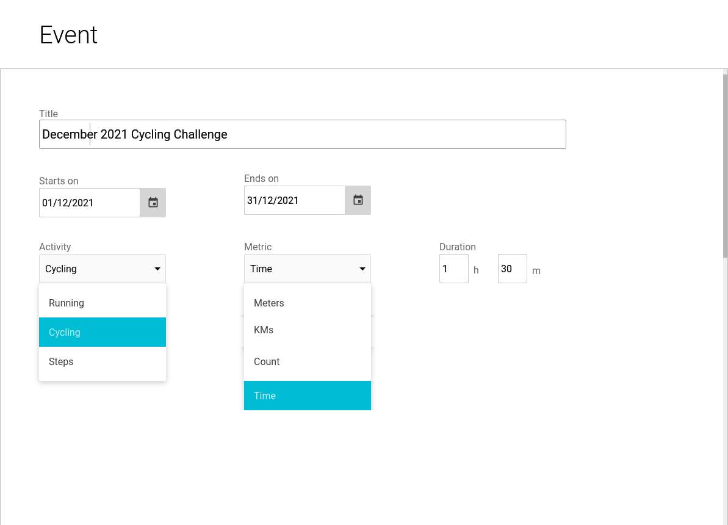Click the Event page heading
The height and width of the screenshot is (525, 728).
click(68, 35)
